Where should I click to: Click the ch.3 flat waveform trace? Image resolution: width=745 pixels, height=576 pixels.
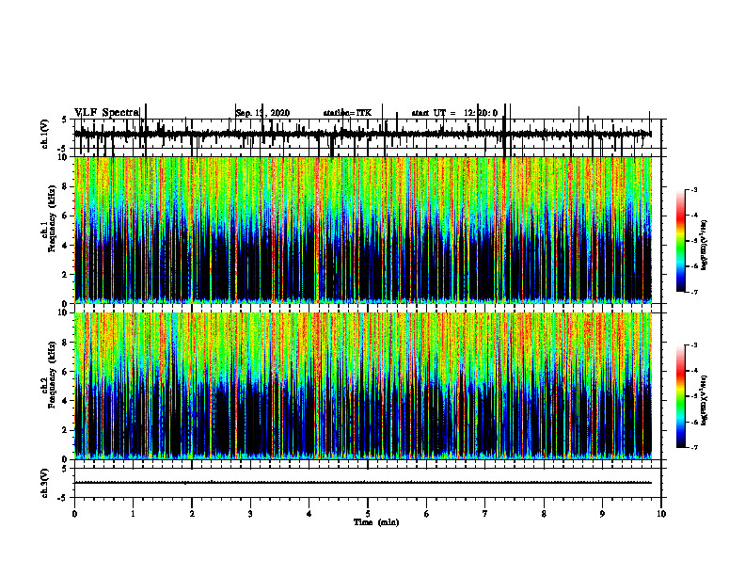tap(363, 483)
